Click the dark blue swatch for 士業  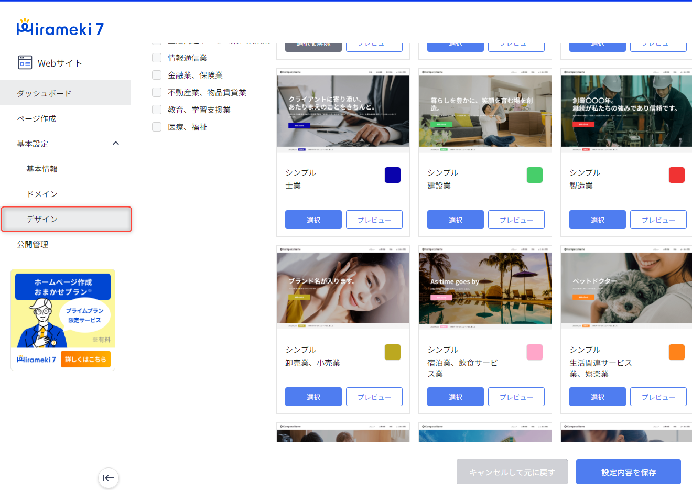pos(393,175)
